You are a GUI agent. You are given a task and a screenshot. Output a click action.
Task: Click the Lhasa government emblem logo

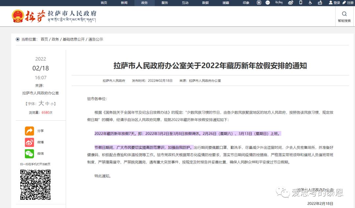click(x=19, y=16)
